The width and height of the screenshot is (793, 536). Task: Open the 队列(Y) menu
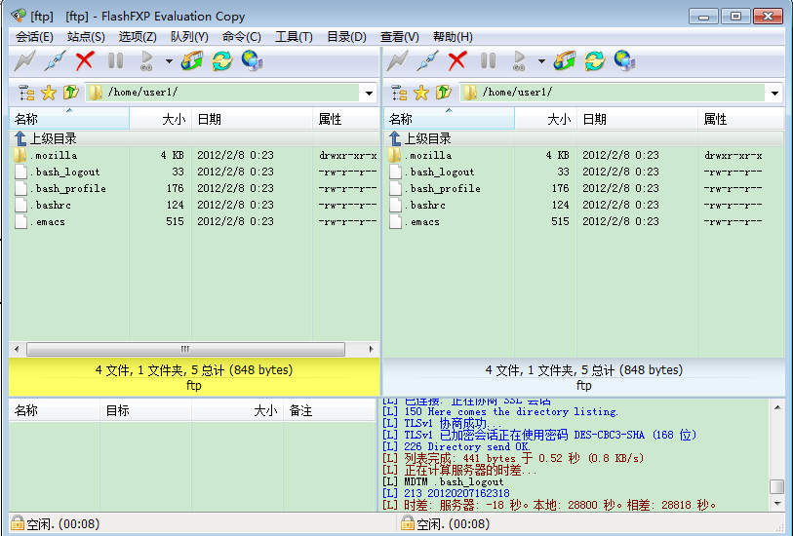pyautogui.click(x=189, y=37)
